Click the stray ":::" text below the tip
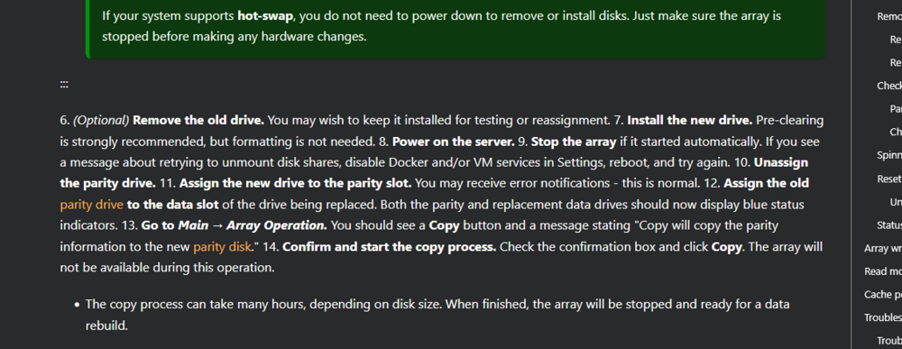 tap(64, 84)
